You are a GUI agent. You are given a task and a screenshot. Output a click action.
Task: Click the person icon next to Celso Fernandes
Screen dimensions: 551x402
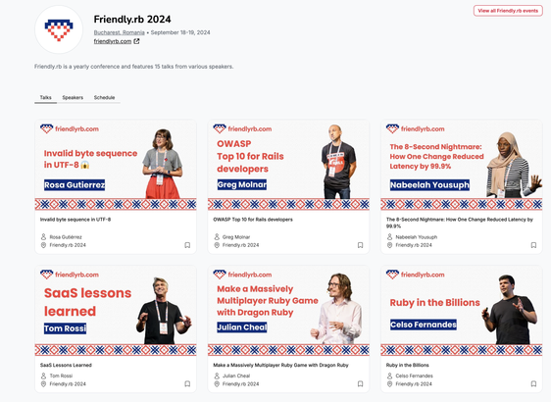[389, 376]
